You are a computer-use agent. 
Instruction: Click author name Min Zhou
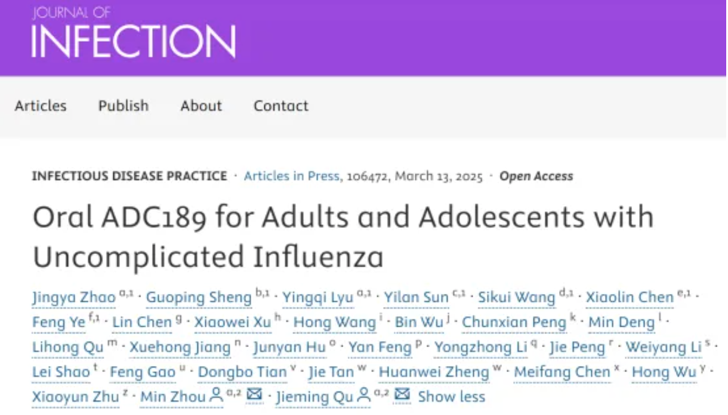tap(174, 397)
